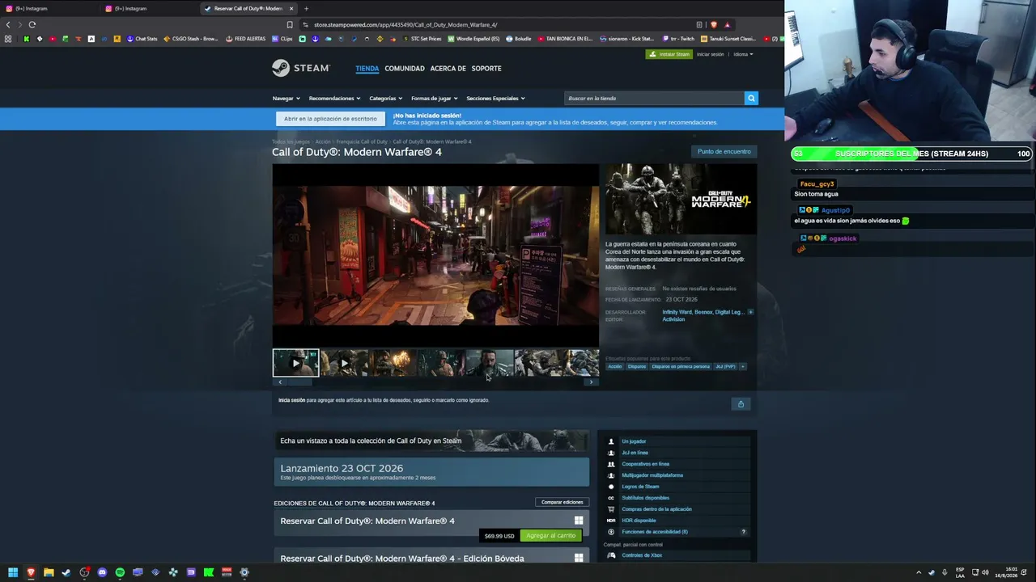Click the Steam logo in the header
1036x582 pixels.
[301, 68]
